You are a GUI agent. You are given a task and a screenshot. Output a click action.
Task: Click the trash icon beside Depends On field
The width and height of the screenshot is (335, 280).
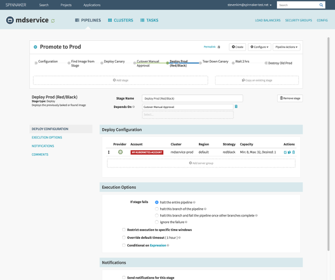pyautogui.click(x=236, y=106)
